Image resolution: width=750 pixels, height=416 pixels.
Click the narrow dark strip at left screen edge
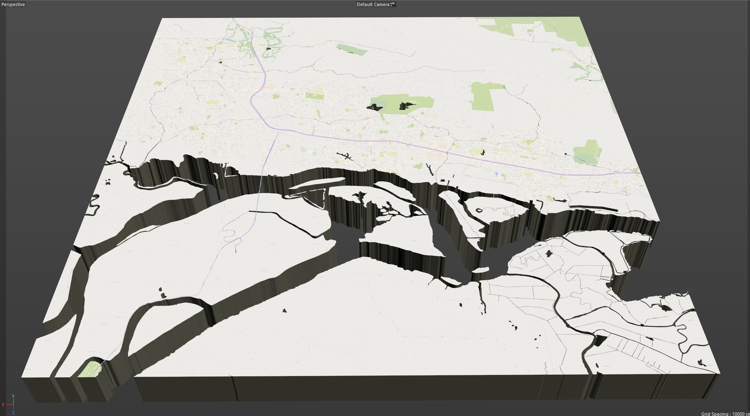[3, 204]
